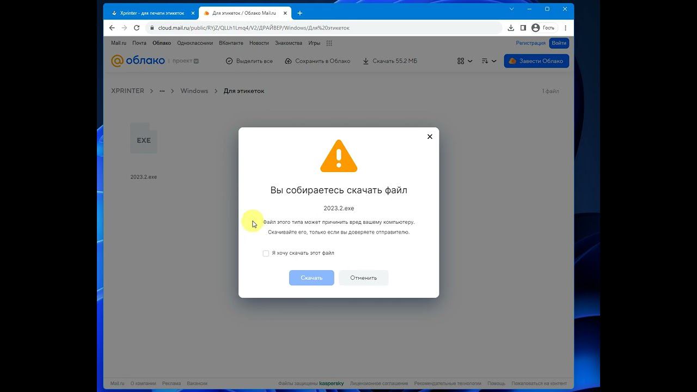The width and height of the screenshot is (697, 392).
Task: Go to XPRINTER breadcrumb
Action: (x=127, y=91)
